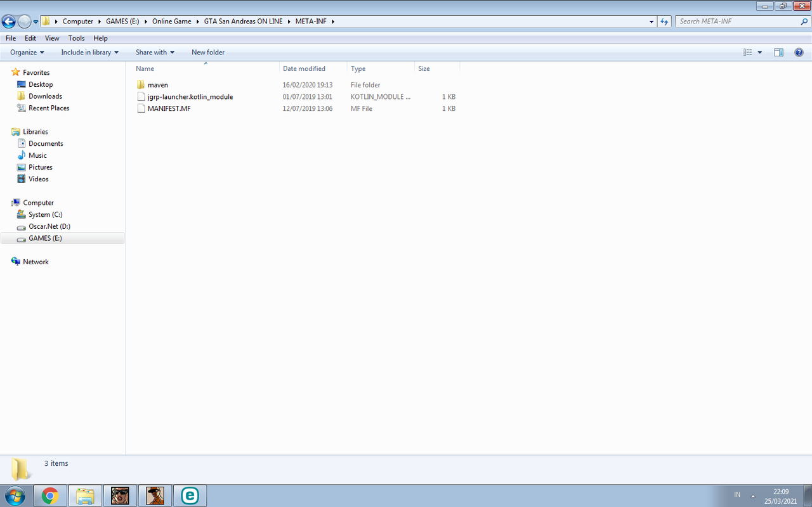Click the KOTLIN_MODULE type cell
812x507 pixels.
(x=381, y=97)
